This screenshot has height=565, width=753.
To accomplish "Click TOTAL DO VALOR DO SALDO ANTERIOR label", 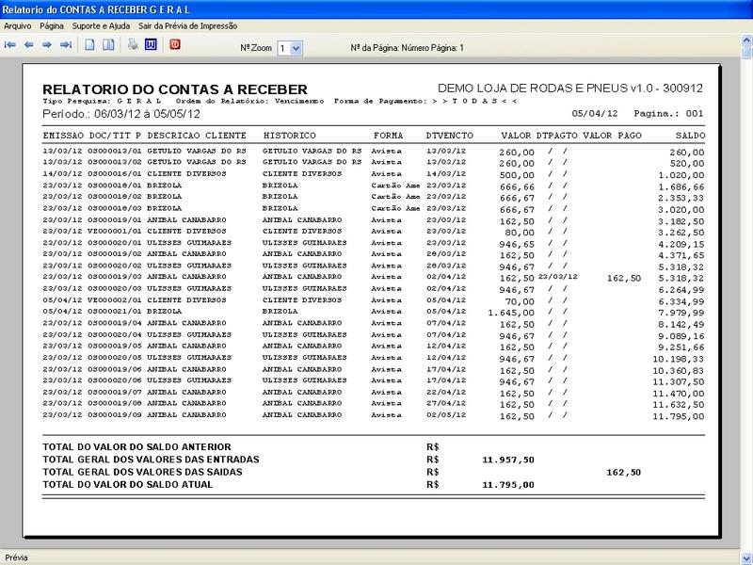I will (x=136, y=446).
